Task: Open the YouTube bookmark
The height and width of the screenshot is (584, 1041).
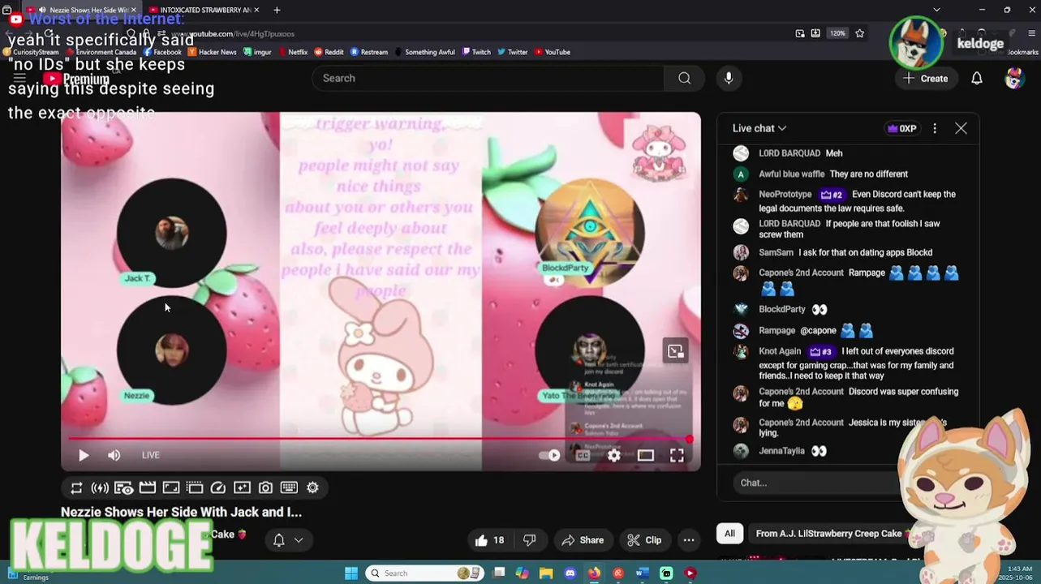Action: 552,52
